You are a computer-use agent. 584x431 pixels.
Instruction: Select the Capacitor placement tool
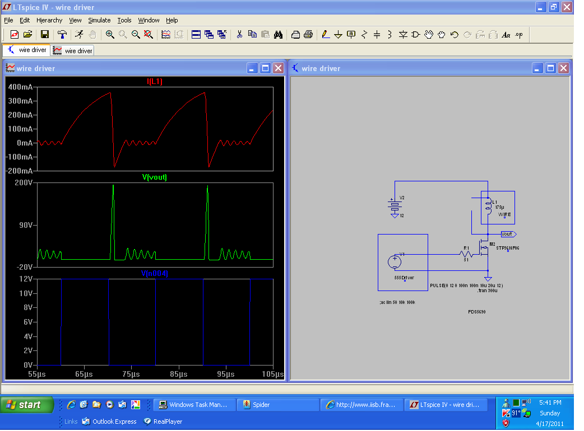[x=377, y=35]
